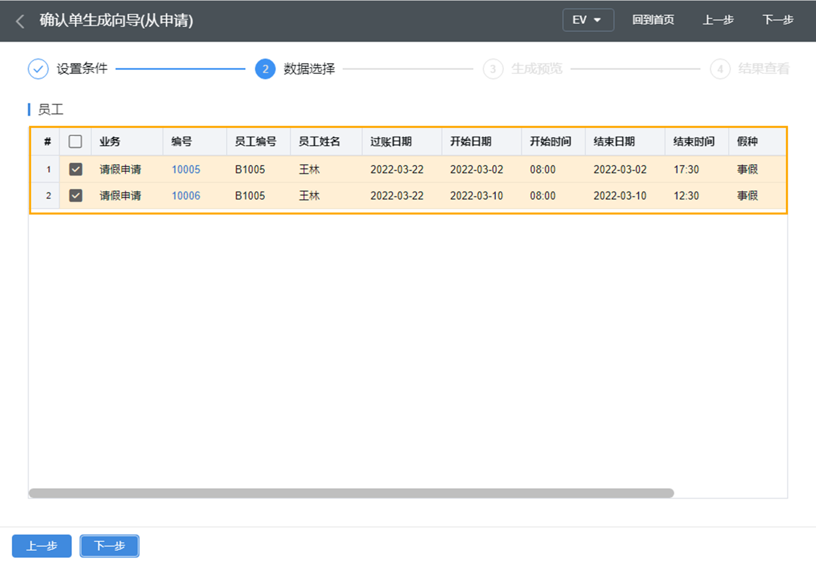Viewport: 816px width, 565px height.
Task: Click the bottom 下一步 button
Action: click(109, 546)
